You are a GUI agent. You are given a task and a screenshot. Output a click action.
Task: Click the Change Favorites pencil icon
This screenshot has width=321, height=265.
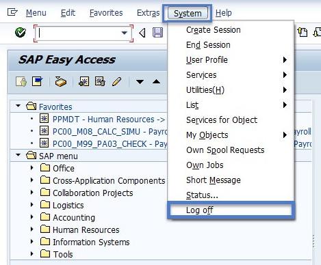(117, 81)
